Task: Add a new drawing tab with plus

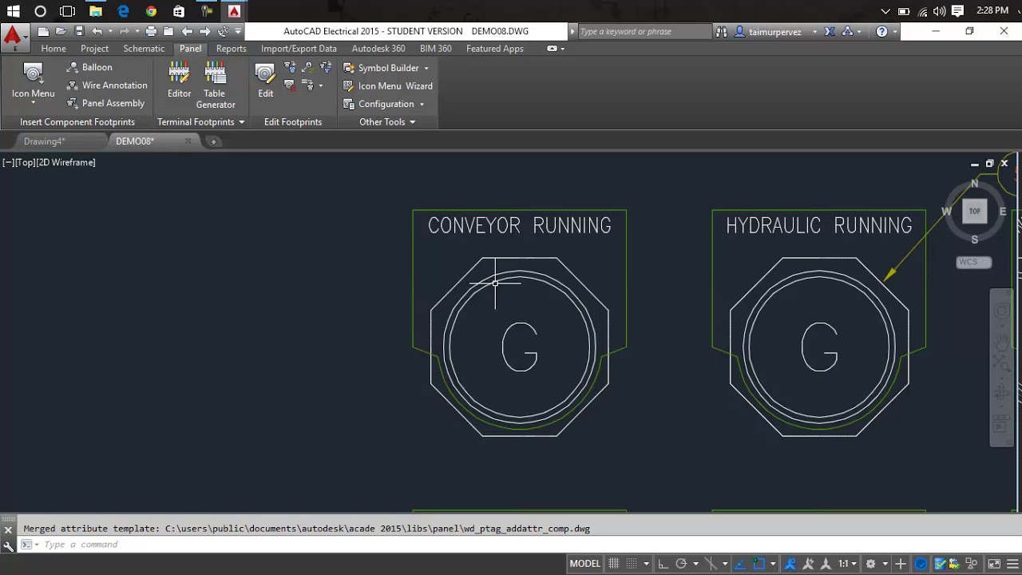Action: pyautogui.click(x=213, y=141)
